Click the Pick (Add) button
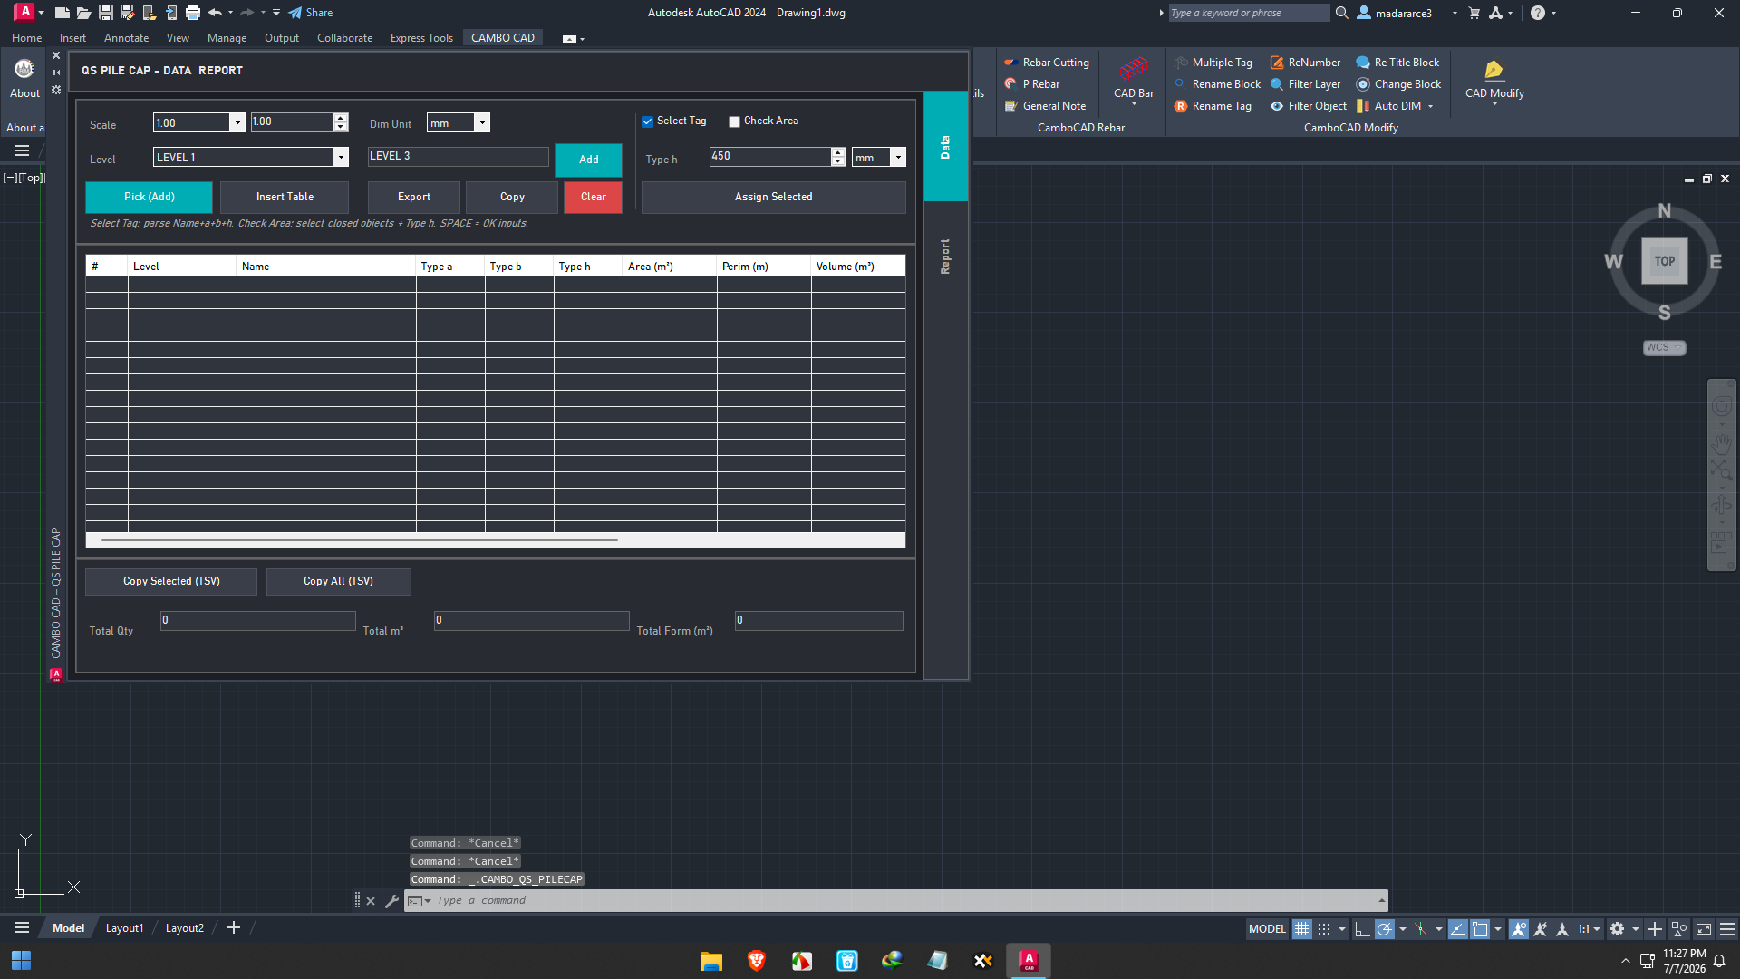Image resolution: width=1740 pixels, height=979 pixels. click(x=149, y=197)
